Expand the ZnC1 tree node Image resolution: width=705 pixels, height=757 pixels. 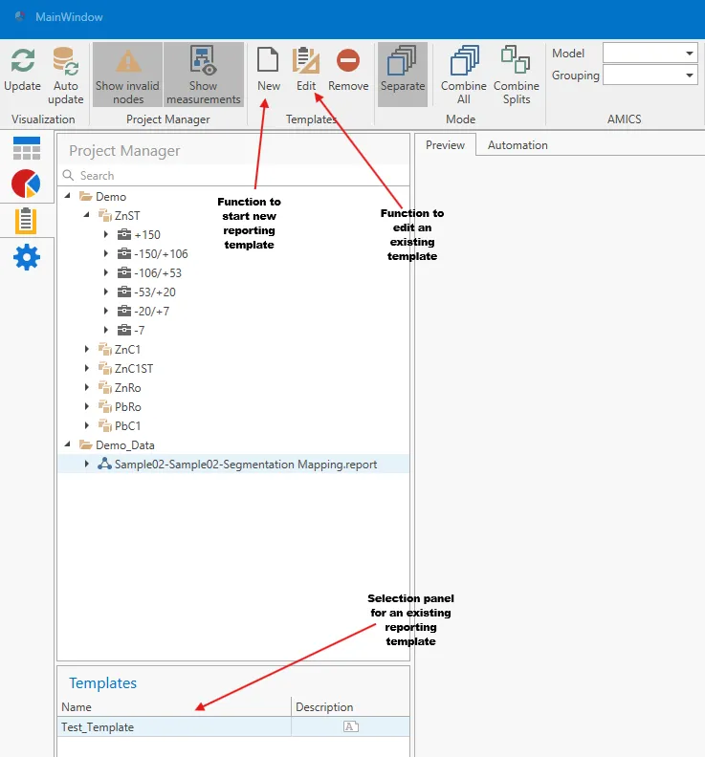87,349
